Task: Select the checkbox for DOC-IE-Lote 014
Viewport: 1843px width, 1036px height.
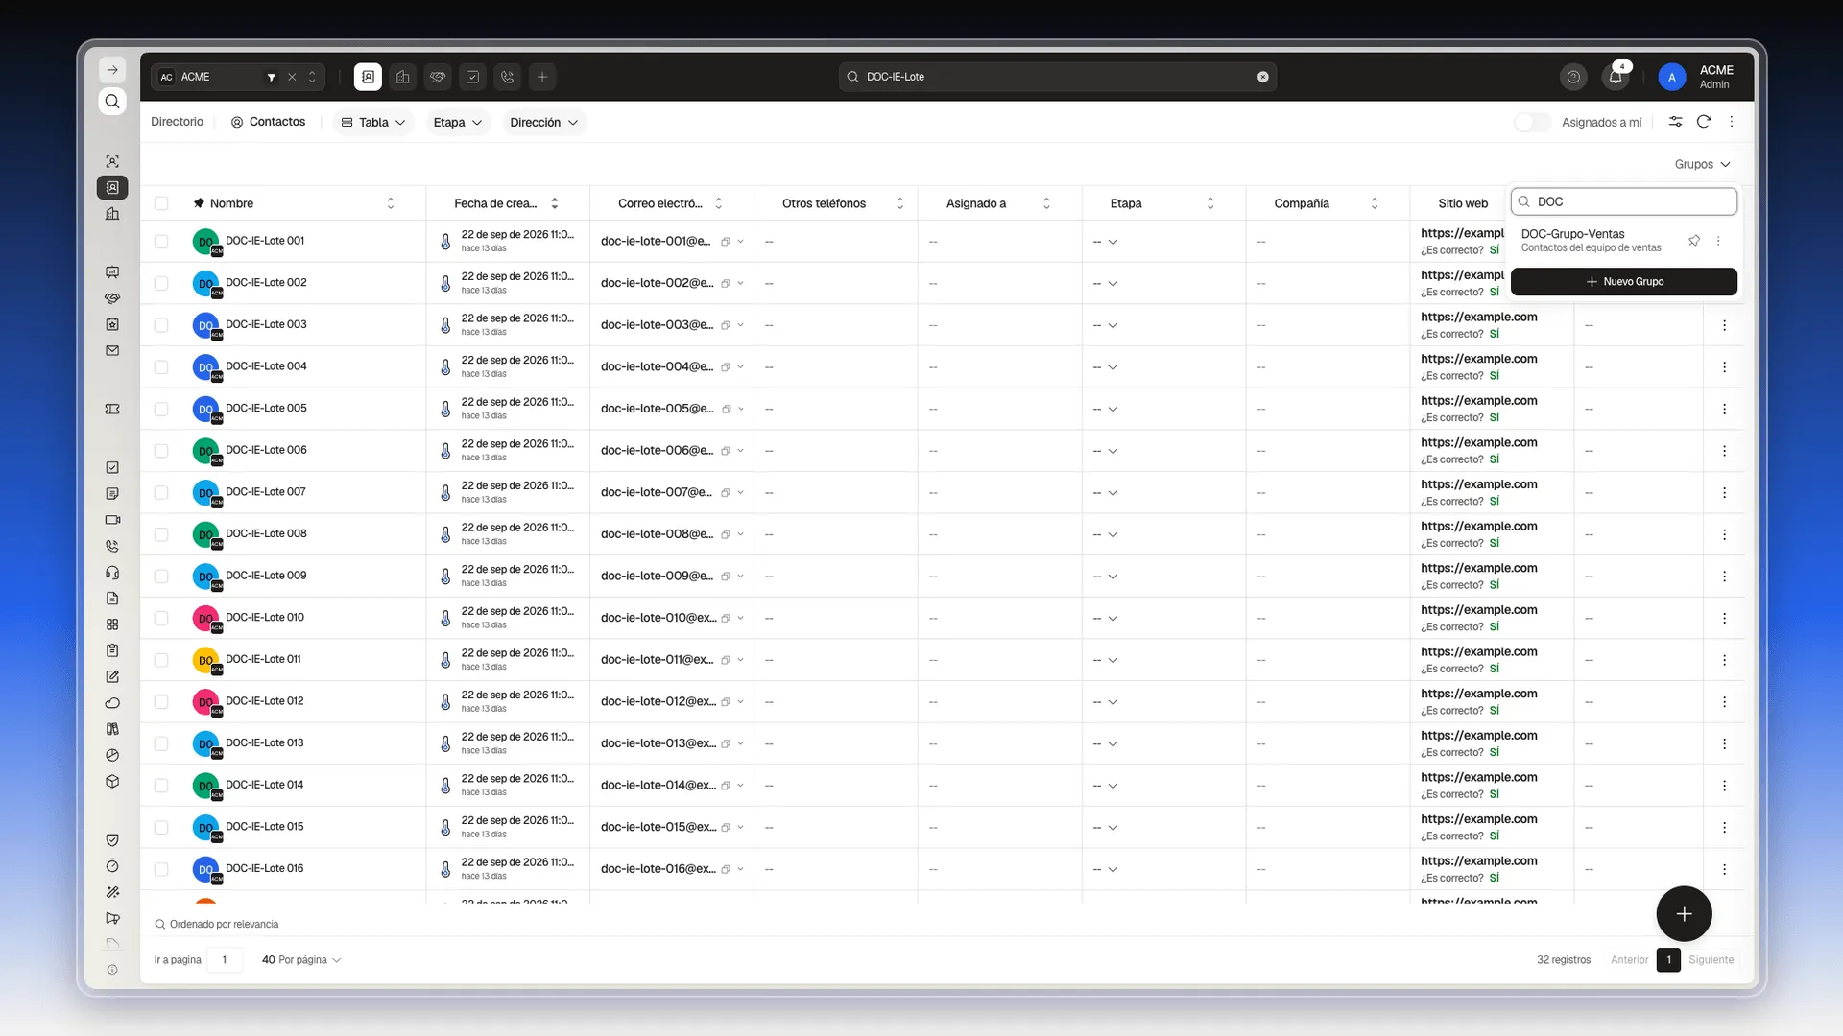Action: (x=161, y=786)
